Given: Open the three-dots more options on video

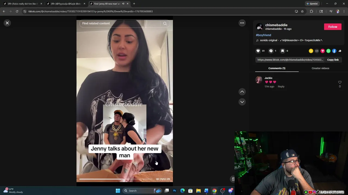Looking at the screenshot, I should (242, 23).
